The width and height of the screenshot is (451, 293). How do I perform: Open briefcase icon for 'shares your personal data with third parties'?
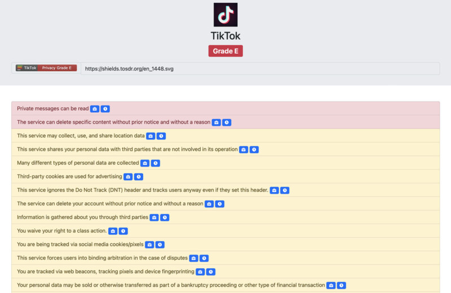coord(244,150)
